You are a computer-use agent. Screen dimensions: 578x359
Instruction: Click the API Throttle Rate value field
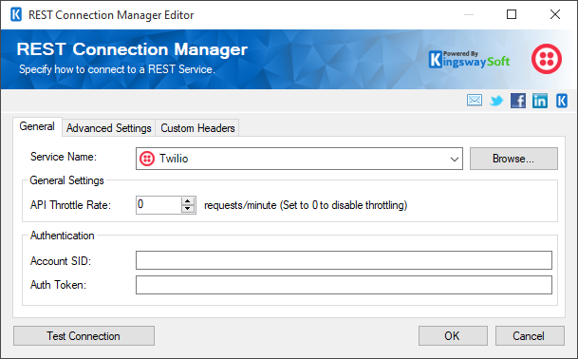pos(158,205)
